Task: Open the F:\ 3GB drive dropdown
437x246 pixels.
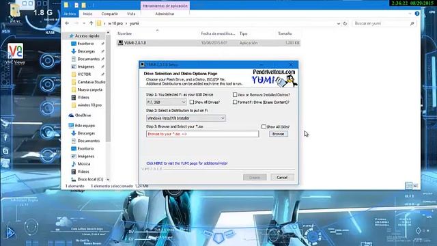Action: click(x=166, y=102)
